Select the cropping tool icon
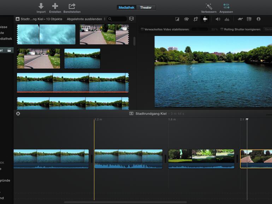Viewport: 272px width, 204px height. coord(195,19)
